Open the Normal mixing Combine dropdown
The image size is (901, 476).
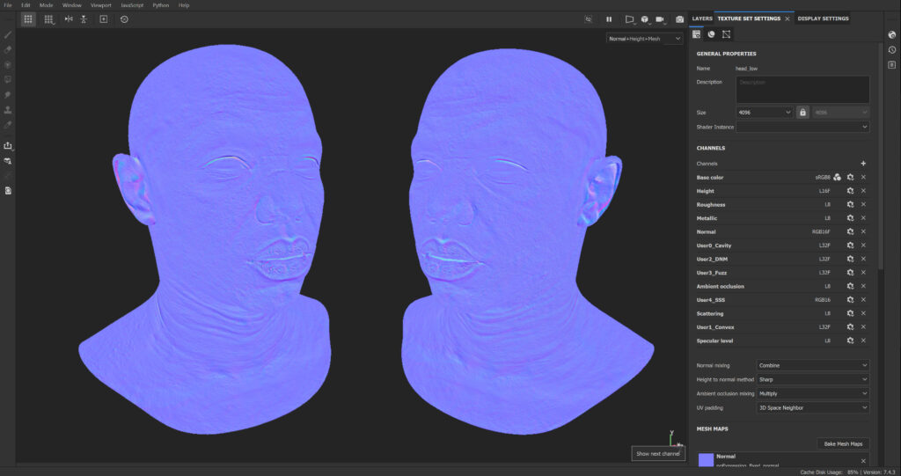(812, 365)
